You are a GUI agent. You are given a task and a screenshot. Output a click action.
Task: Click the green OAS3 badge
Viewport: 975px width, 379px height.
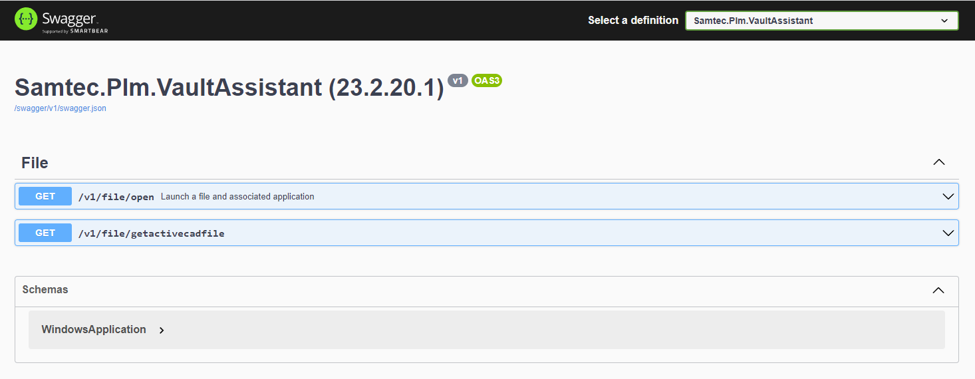coord(486,80)
